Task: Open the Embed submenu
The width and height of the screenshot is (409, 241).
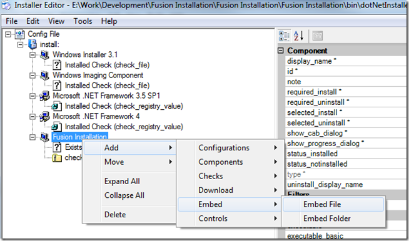Action: coord(229,205)
